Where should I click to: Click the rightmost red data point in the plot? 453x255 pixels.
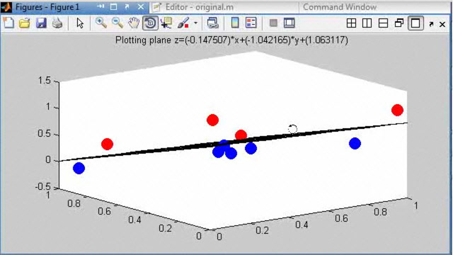click(397, 110)
